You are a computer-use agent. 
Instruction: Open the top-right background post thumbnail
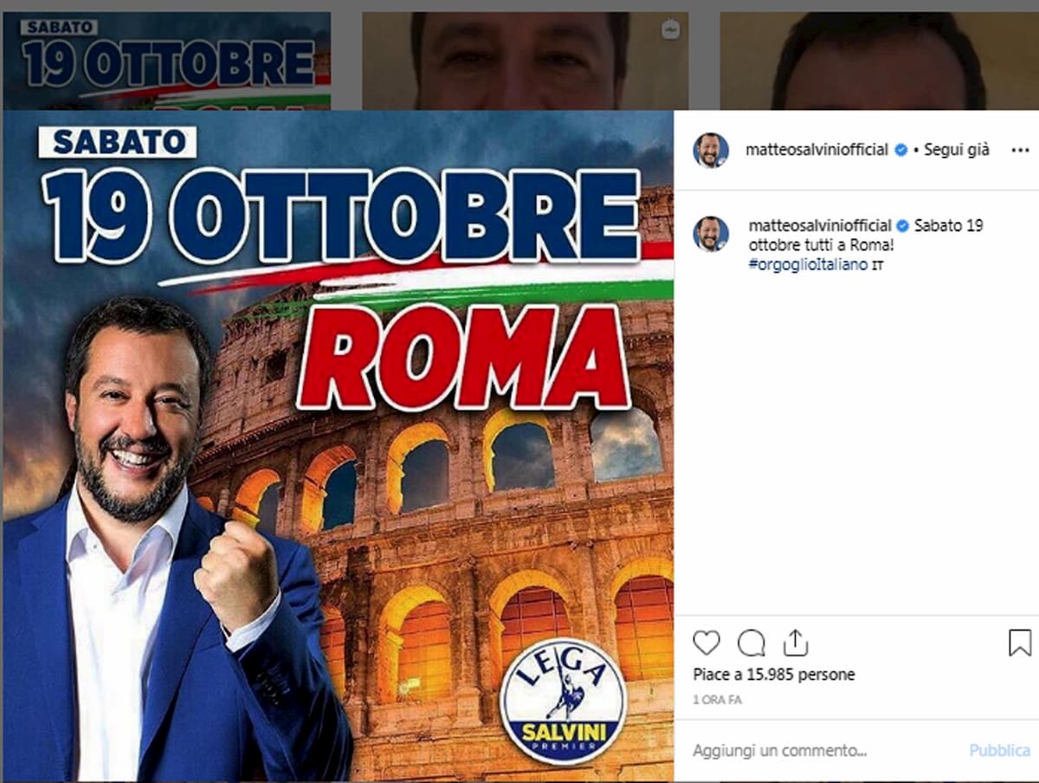pyautogui.click(x=880, y=61)
